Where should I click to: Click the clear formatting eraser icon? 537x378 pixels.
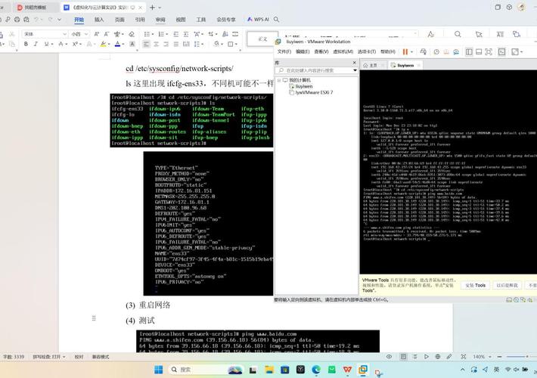[132, 34]
